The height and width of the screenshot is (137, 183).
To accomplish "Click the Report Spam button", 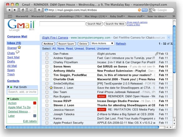I will click(66, 44).
